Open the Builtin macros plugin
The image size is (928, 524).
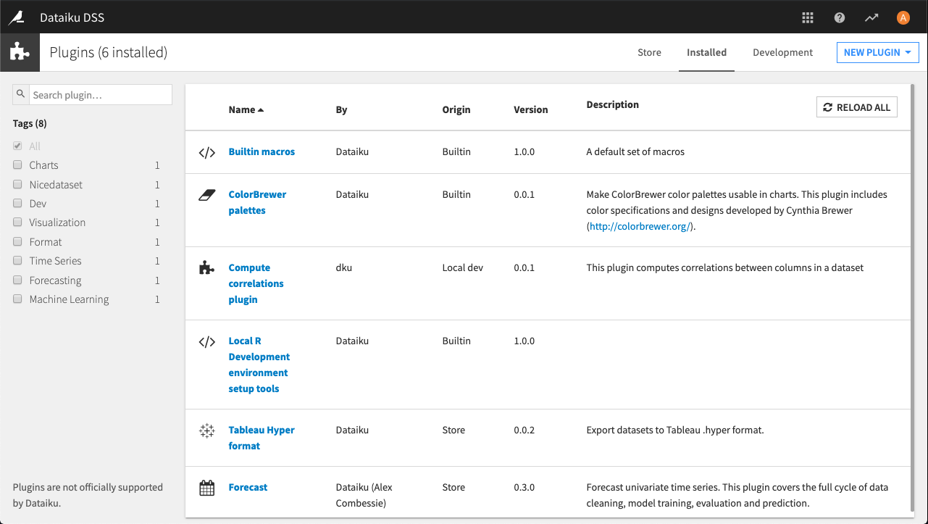[262, 151]
